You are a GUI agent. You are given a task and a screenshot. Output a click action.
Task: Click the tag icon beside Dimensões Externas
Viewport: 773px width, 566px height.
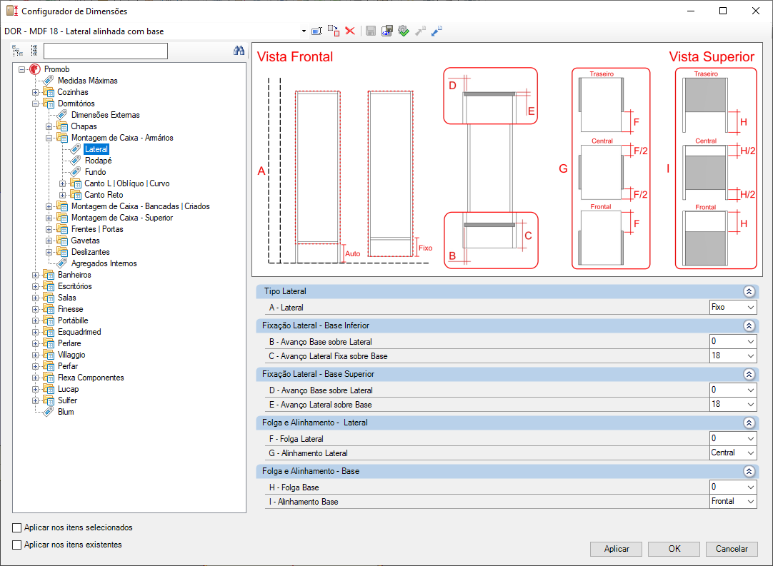pyautogui.click(x=62, y=115)
